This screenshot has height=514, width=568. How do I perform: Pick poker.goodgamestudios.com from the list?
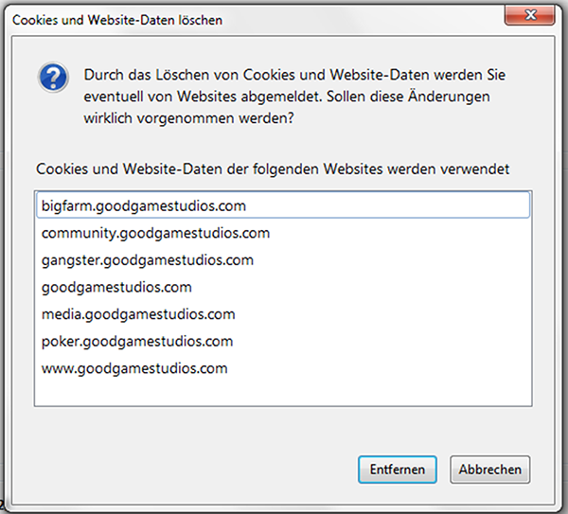[x=283, y=341]
